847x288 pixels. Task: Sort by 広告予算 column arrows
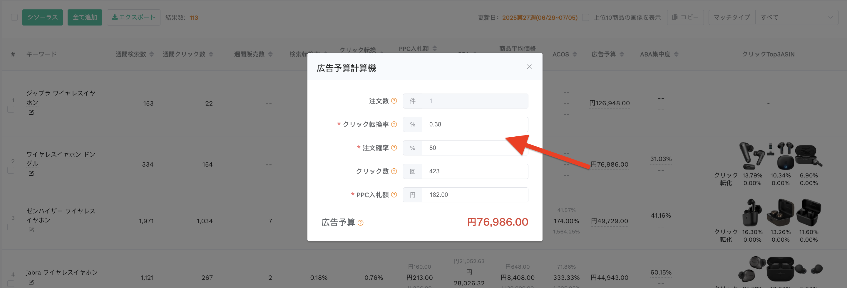pos(622,54)
